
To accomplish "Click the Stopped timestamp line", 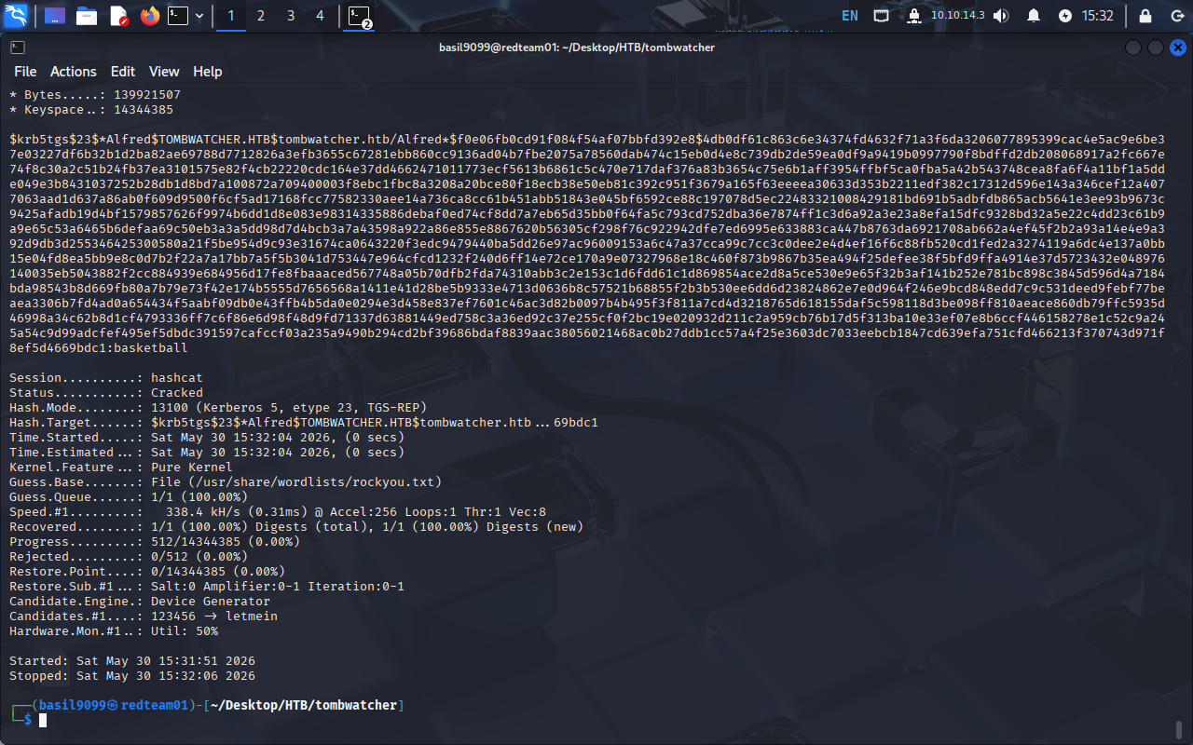I will [132, 675].
